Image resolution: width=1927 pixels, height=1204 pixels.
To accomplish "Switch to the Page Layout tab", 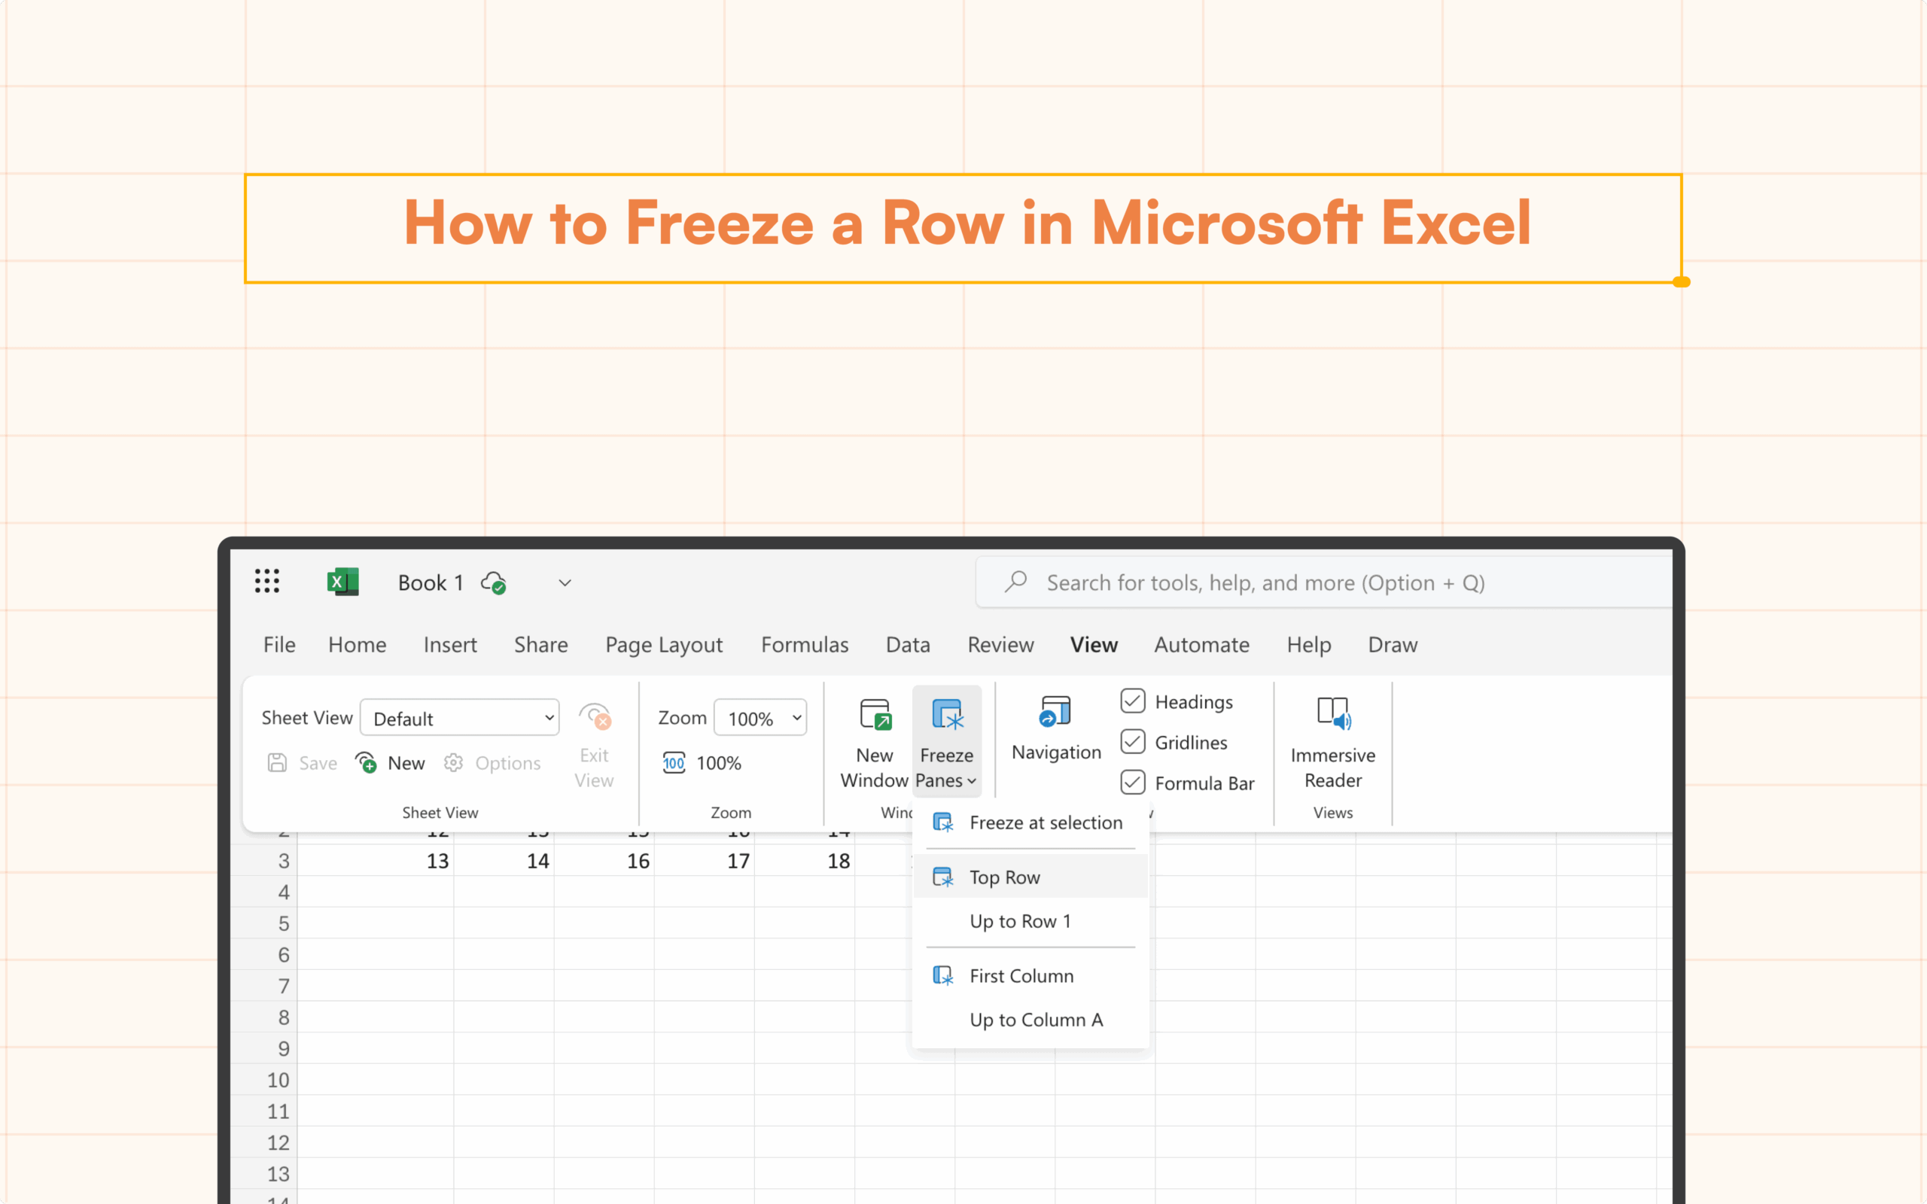I will (663, 644).
